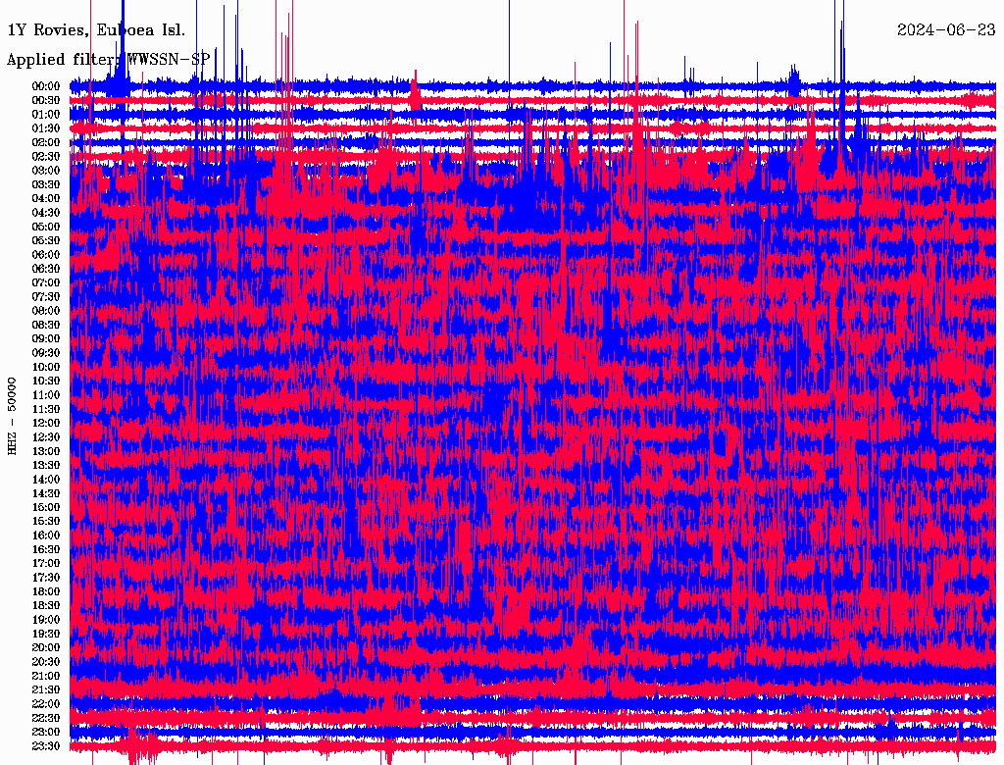Click the '20:30' time label
This screenshot has width=1004, height=765.
[x=46, y=662]
